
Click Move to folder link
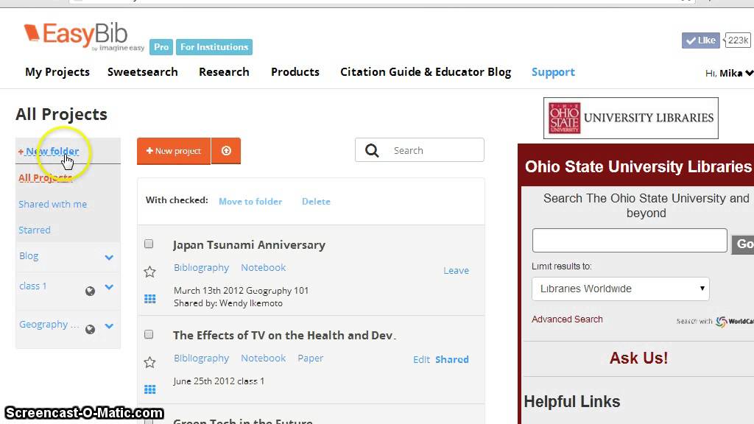pos(250,202)
